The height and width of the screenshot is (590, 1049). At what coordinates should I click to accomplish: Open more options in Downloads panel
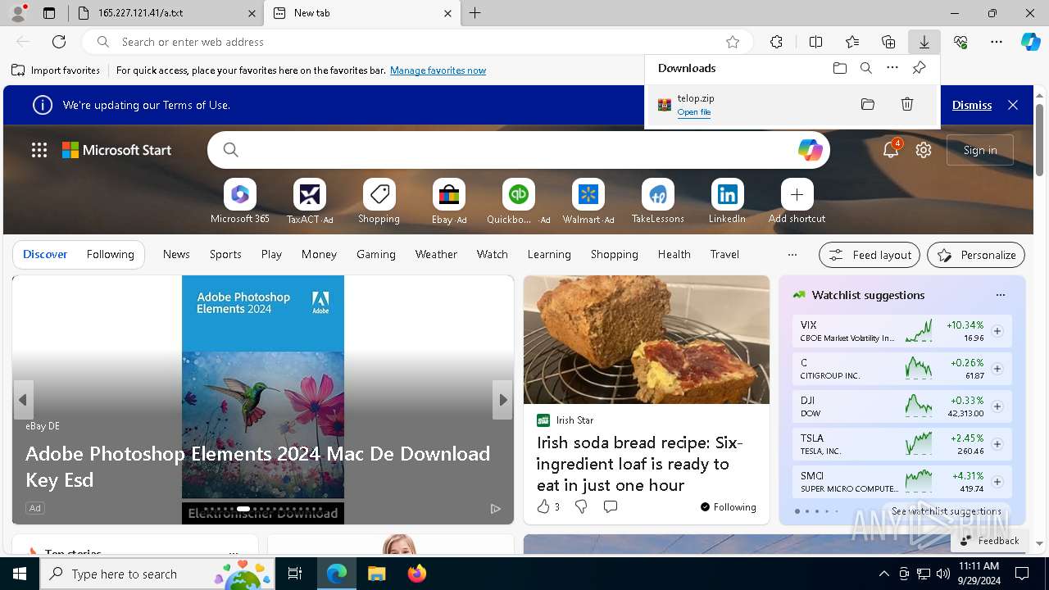[x=892, y=68]
